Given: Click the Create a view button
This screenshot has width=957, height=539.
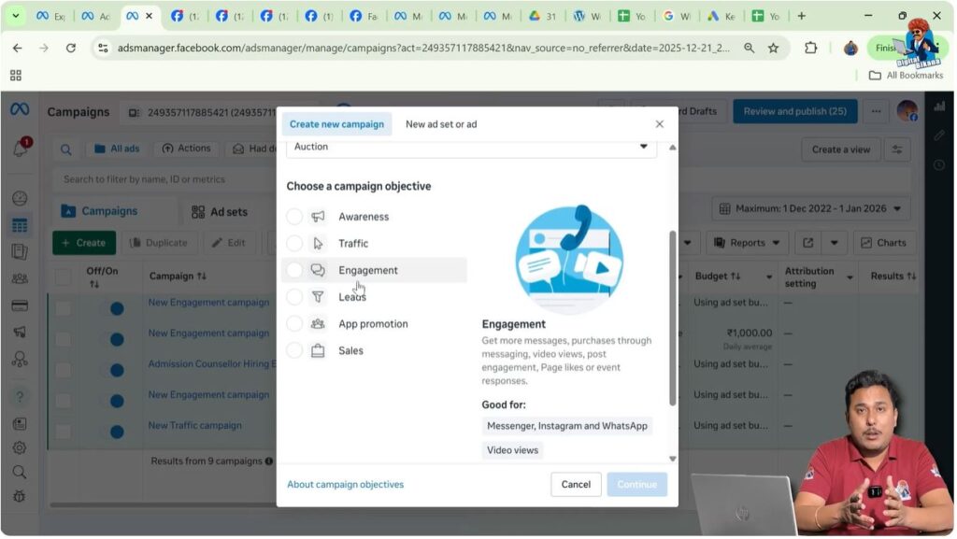Looking at the screenshot, I should point(842,149).
